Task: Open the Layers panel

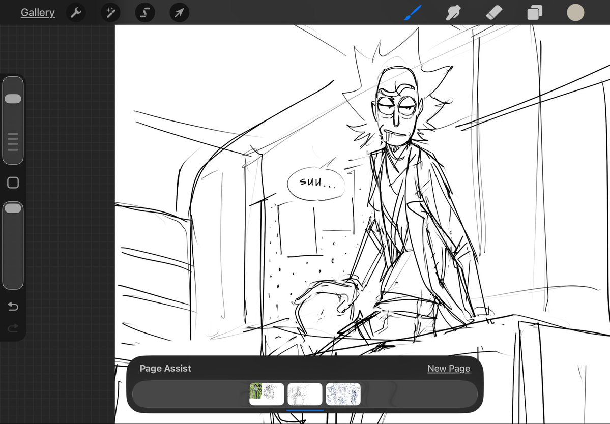Action: point(535,12)
